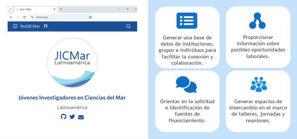Click the group of people icon
Screen dimensions: 297x139
click(259, 85)
